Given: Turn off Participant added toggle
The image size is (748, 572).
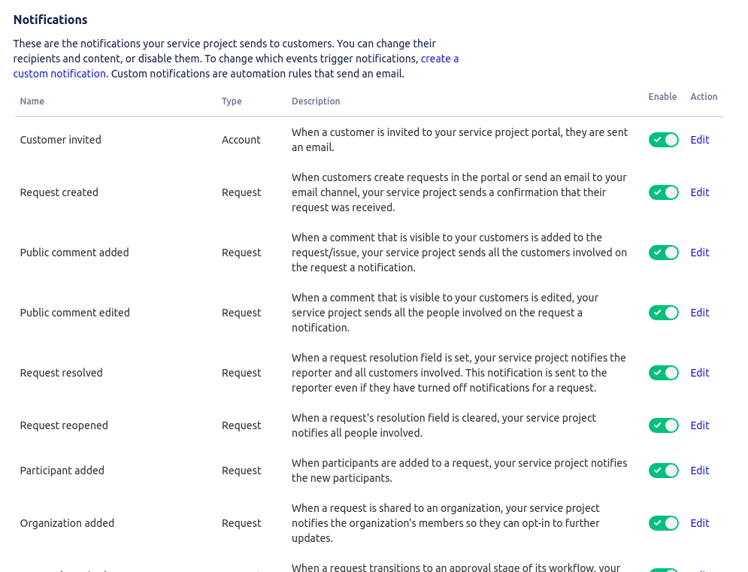Looking at the screenshot, I should (x=663, y=471).
